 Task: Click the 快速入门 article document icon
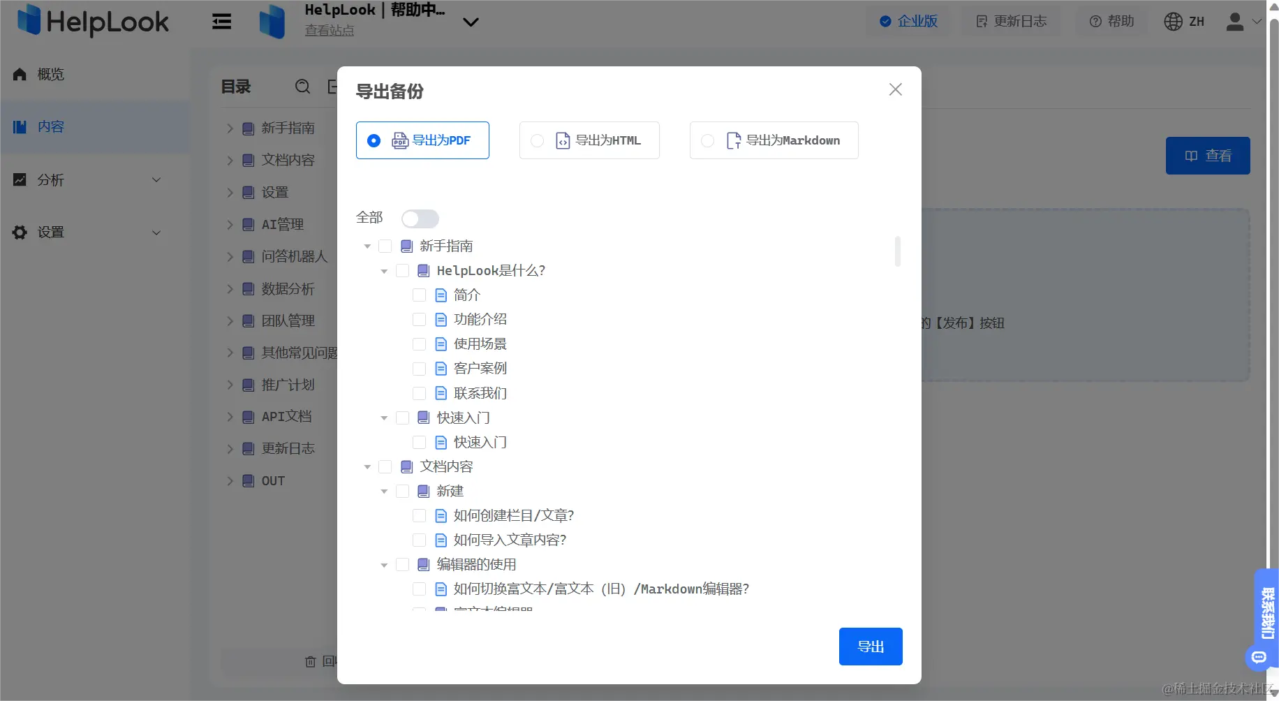pyautogui.click(x=441, y=442)
